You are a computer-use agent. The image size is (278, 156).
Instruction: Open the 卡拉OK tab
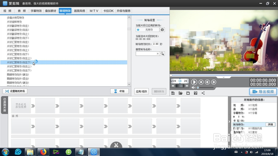[108, 11]
